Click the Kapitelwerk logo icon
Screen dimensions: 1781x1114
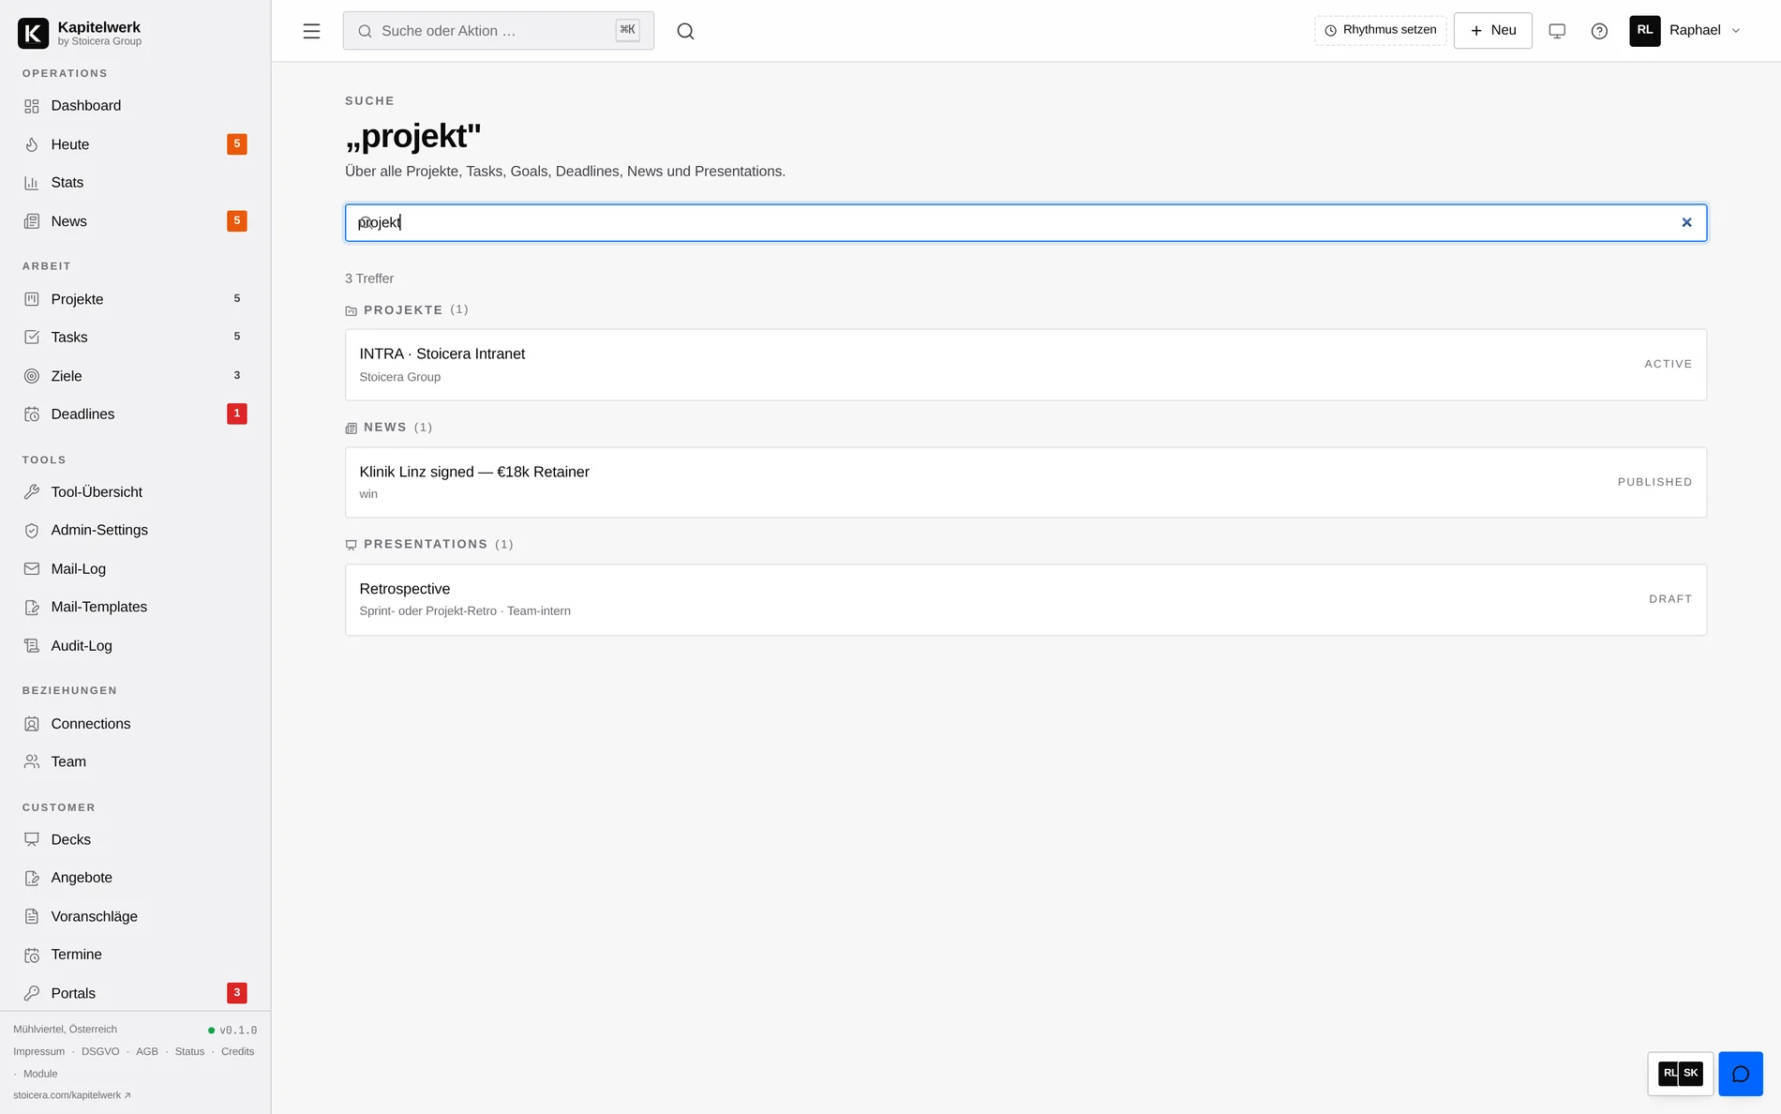coord(33,33)
